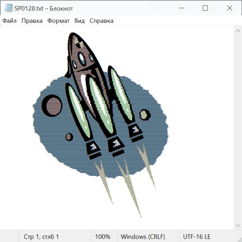Click the Стр 1, стлб 1 status field
The width and height of the screenshot is (242, 242).
pos(41,237)
